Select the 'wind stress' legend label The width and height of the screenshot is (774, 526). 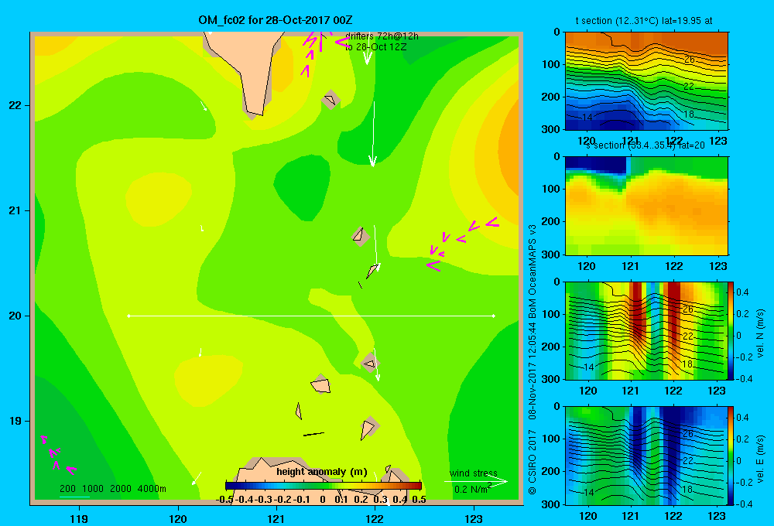coord(474,473)
